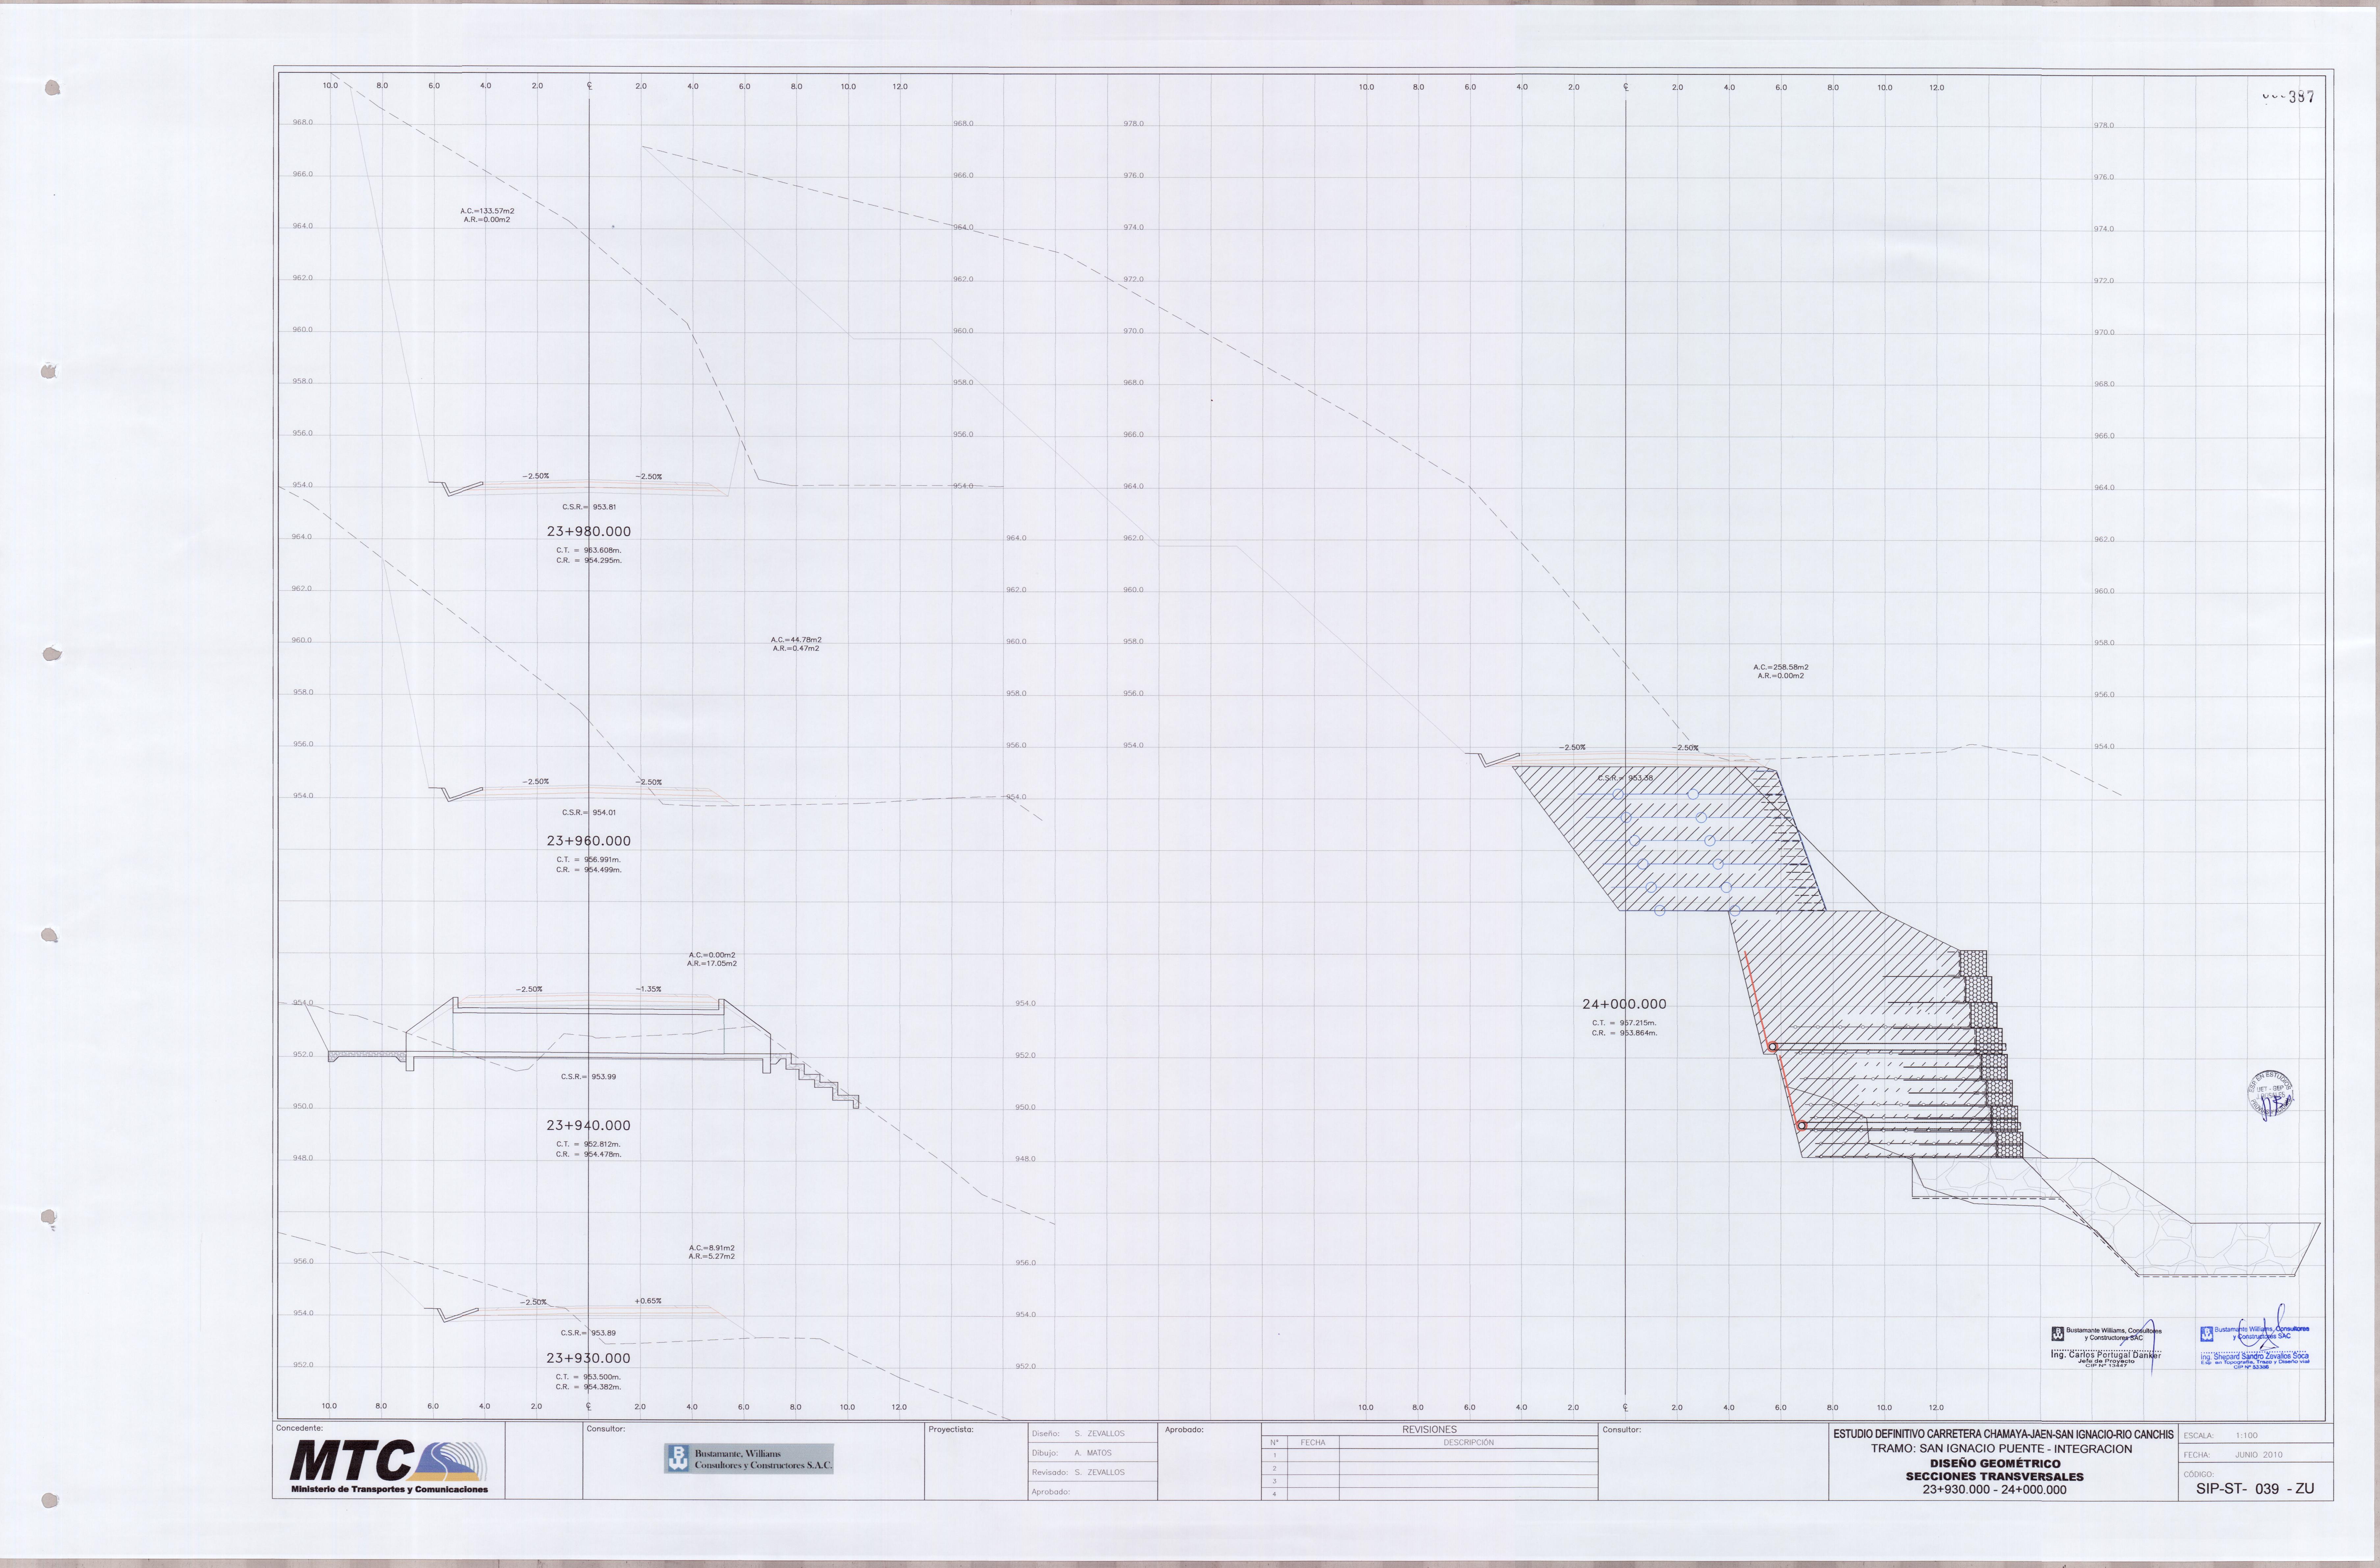Click the station label 24+000.000
The image size is (2380, 1568).
click(1624, 1004)
